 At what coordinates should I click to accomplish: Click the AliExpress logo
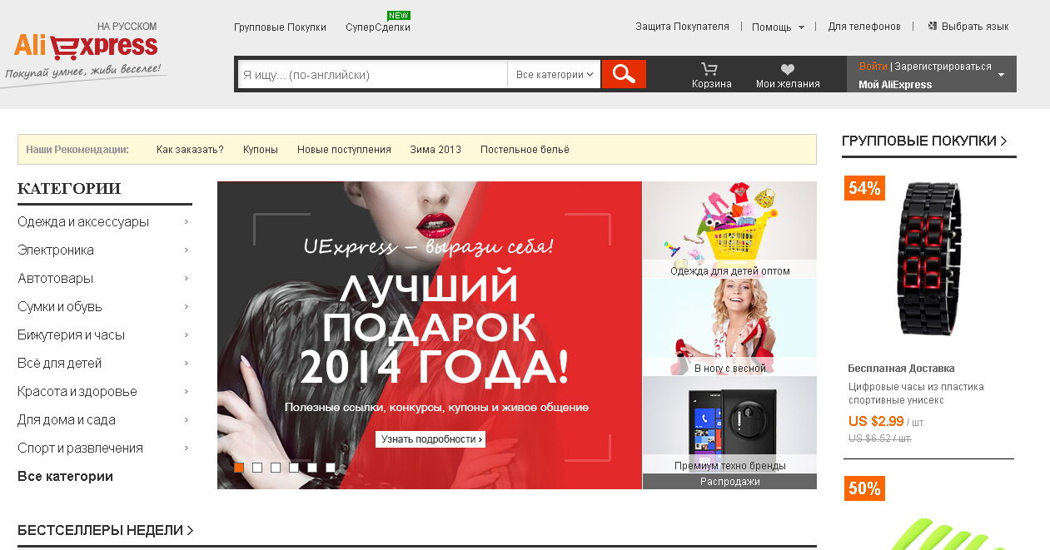tap(86, 47)
